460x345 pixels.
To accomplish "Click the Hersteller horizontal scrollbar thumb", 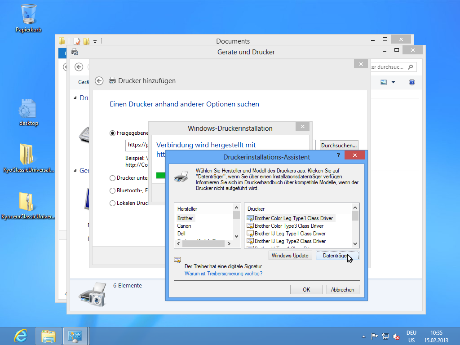I will coord(203,244).
